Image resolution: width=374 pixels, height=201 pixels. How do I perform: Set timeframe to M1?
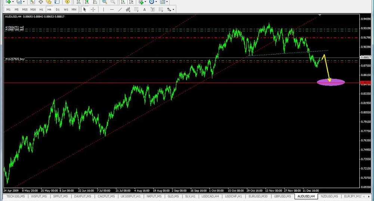[x=8, y=10]
